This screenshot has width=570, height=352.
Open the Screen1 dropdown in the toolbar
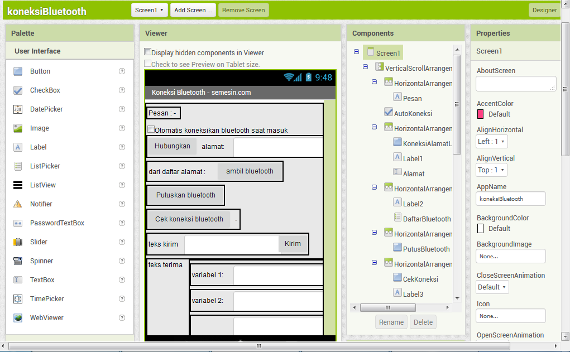150,10
